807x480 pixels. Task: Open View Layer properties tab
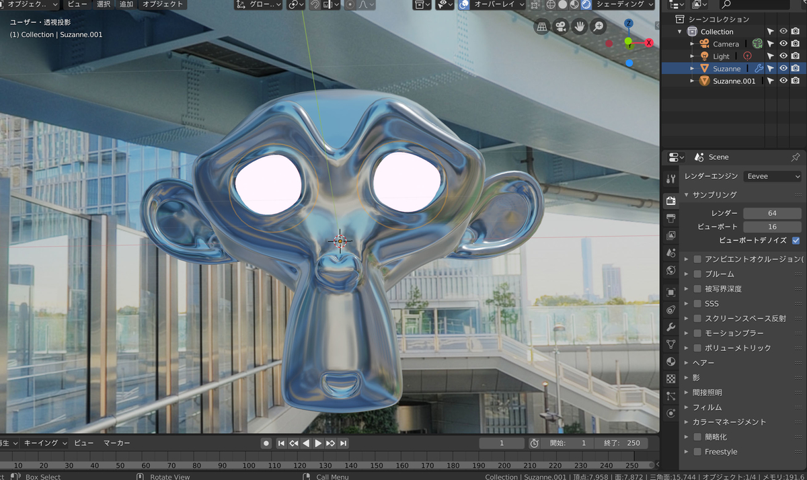(x=670, y=236)
